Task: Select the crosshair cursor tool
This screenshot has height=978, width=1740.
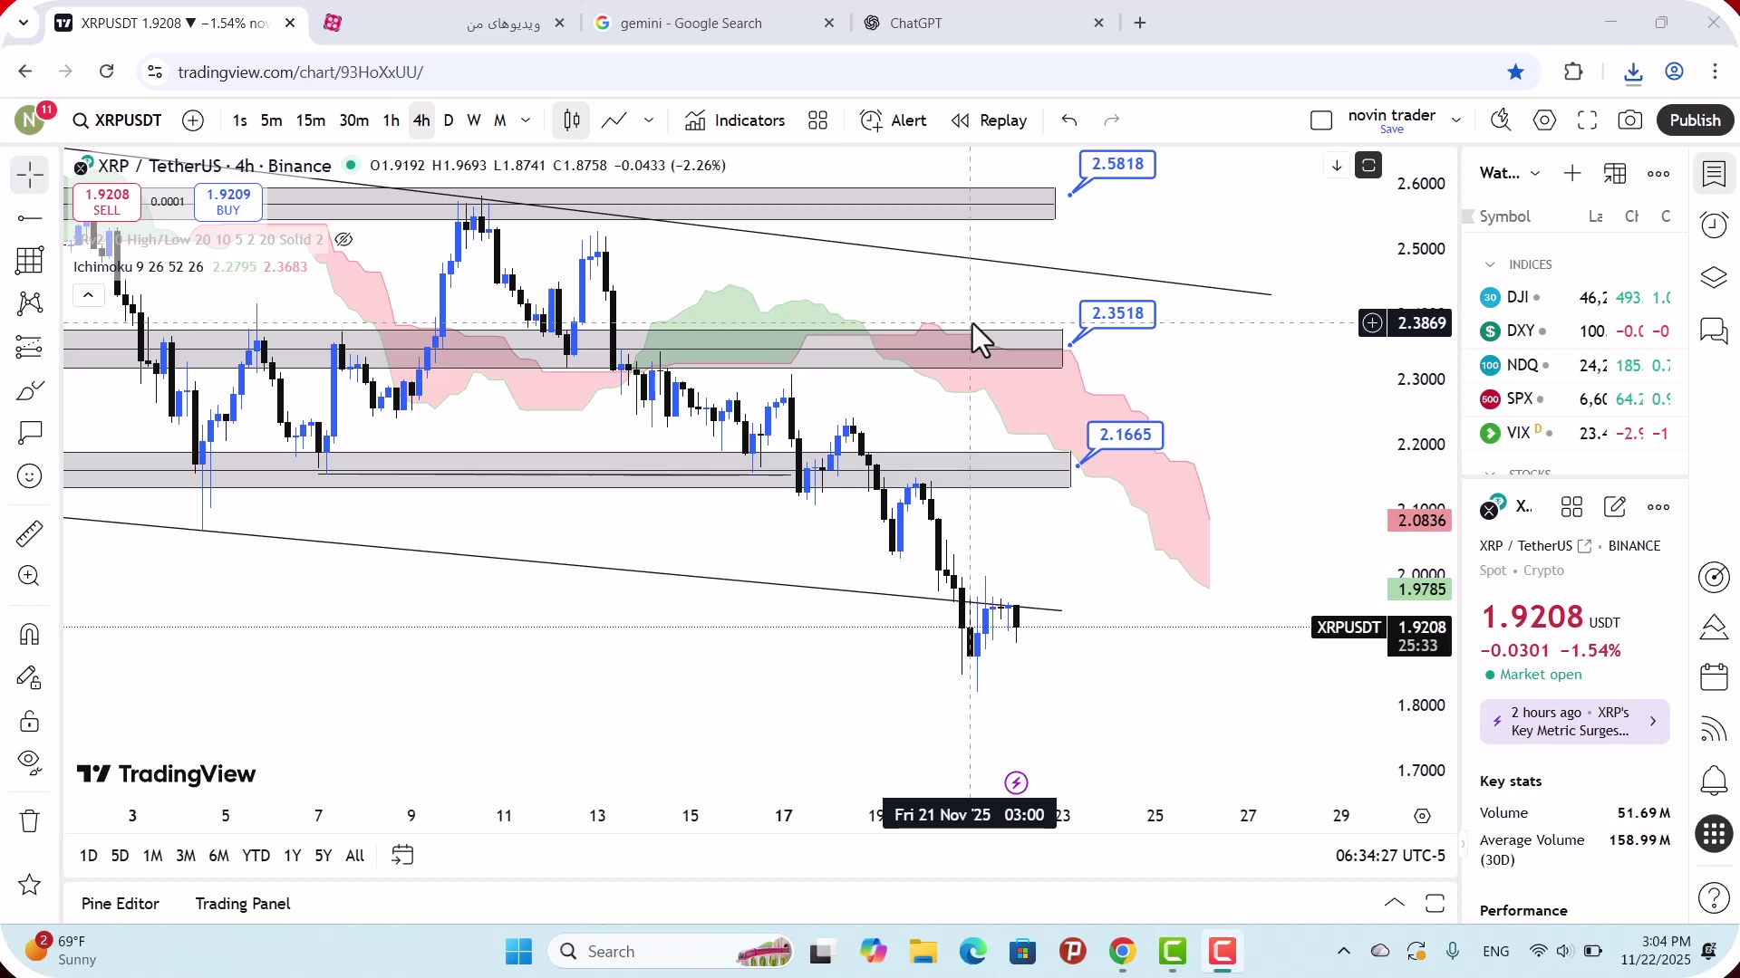Action: (x=30, y=175)
